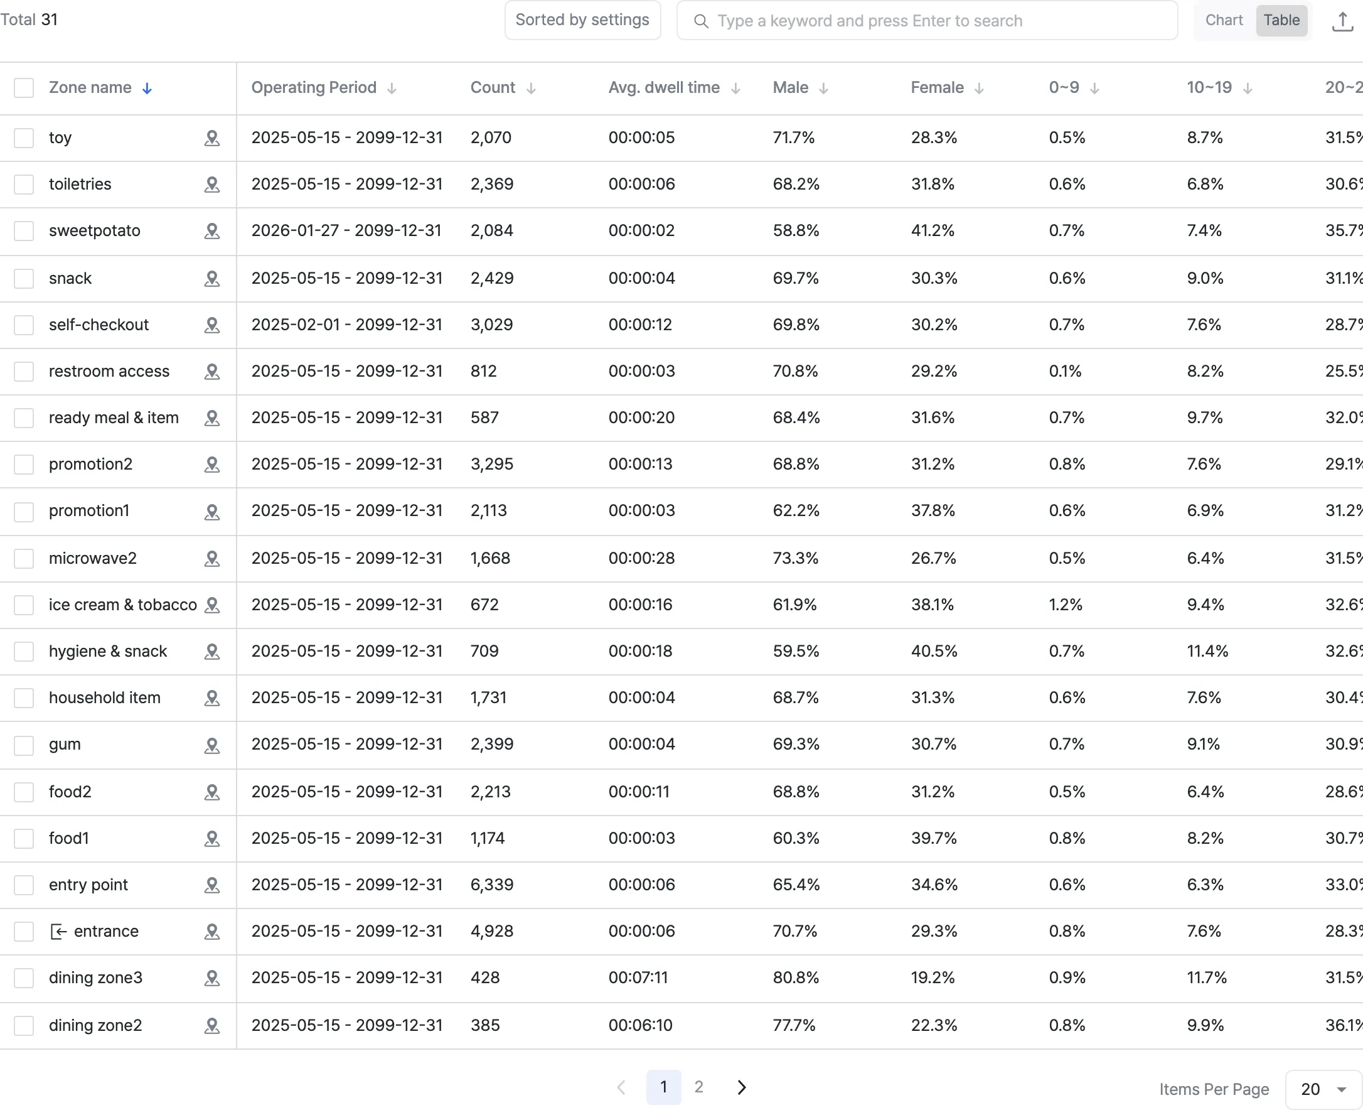The width and height of the screenshot is (1363, 1110).
Task: Toggle the select-all header checkbox
Action: pos(24,88)
